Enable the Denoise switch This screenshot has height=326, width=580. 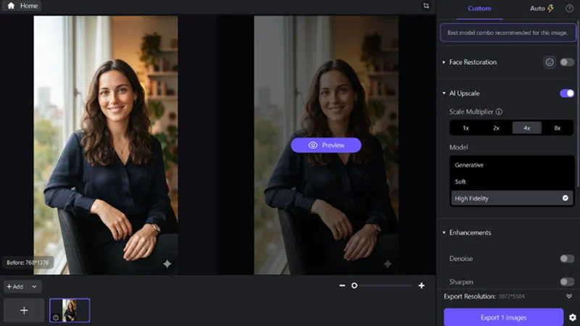pos(567,259)
